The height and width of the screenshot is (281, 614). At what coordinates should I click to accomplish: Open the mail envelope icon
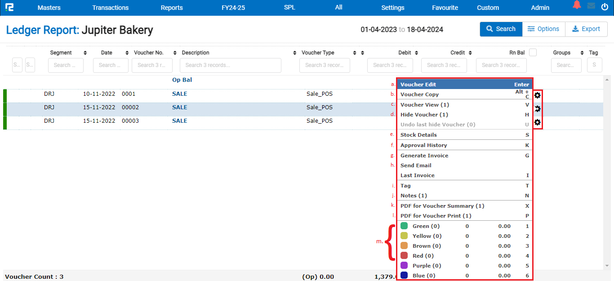[591, 6]
